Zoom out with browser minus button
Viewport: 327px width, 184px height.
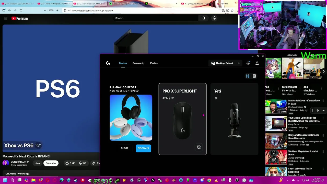(45, 10)
